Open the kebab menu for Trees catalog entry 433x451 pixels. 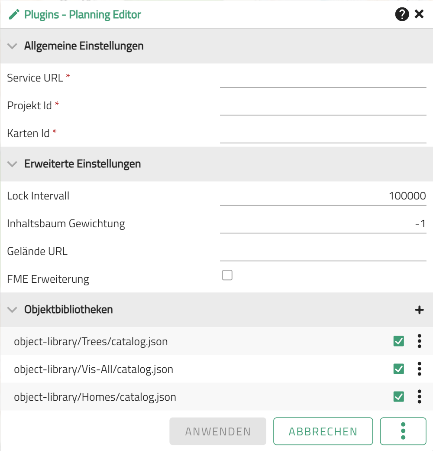(419, 341)
